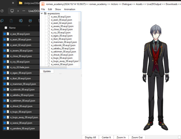Select e_close_00.exp3.json in expressions tree
Viewport: 181px width, 139px height.
click(62, 29)
